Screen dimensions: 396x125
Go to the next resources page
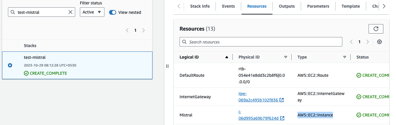(367, 42)
